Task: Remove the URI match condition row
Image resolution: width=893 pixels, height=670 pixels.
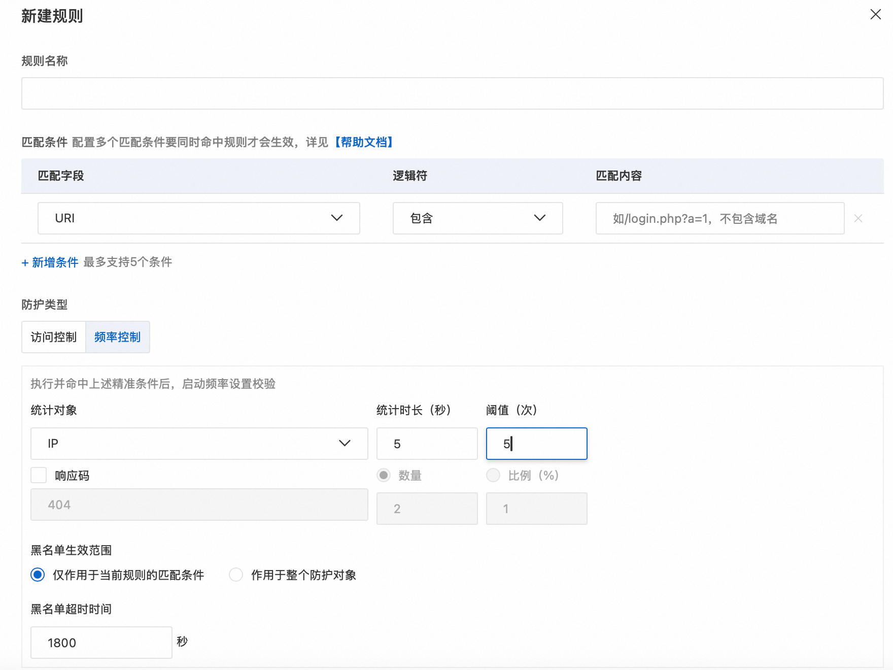Action: click(858, 218)
